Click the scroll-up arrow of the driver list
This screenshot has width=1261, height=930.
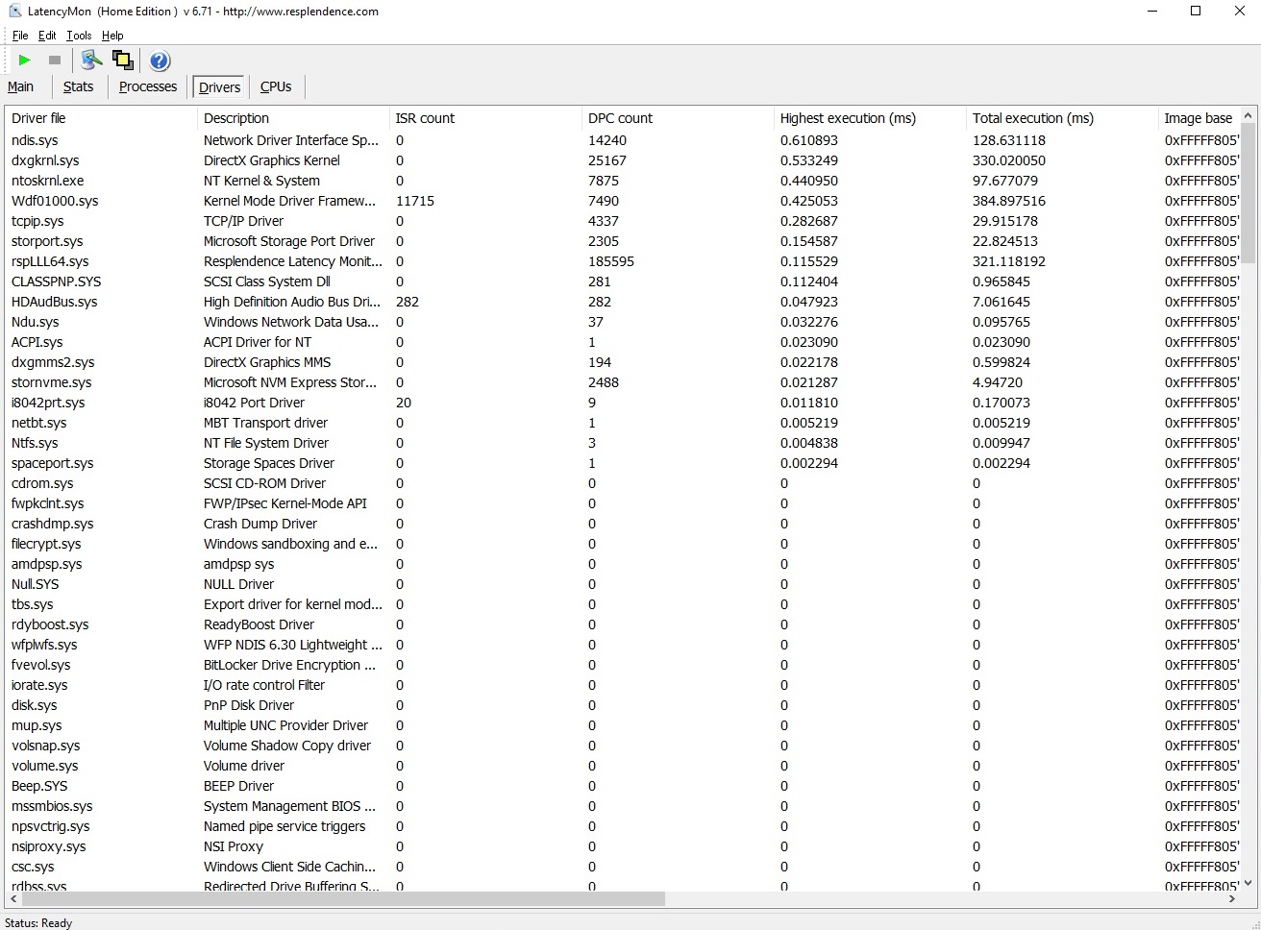[1249, 115]
